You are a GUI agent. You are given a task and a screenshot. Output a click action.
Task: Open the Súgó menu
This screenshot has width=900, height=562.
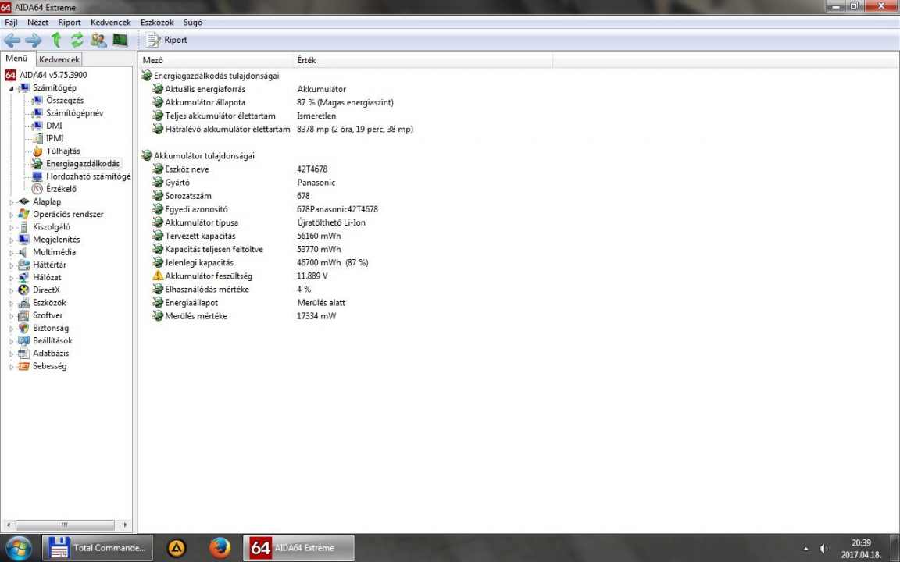click(192, 23)
